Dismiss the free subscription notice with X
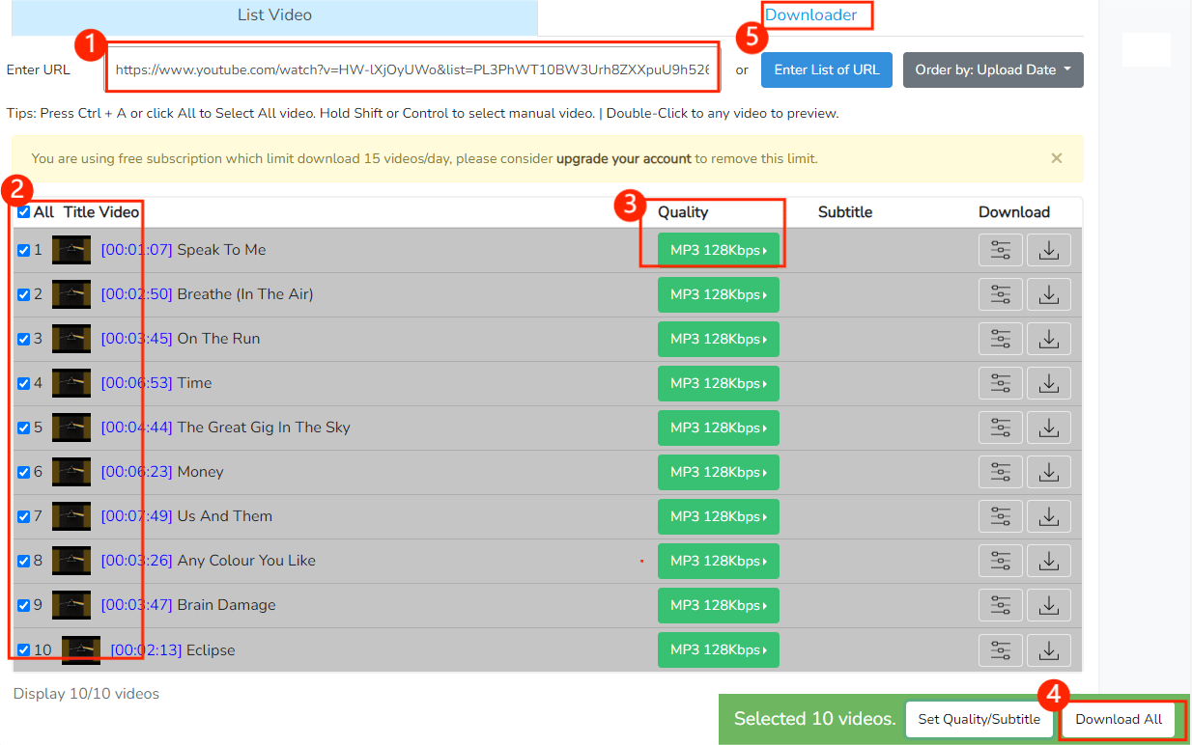 point(1057,158)
